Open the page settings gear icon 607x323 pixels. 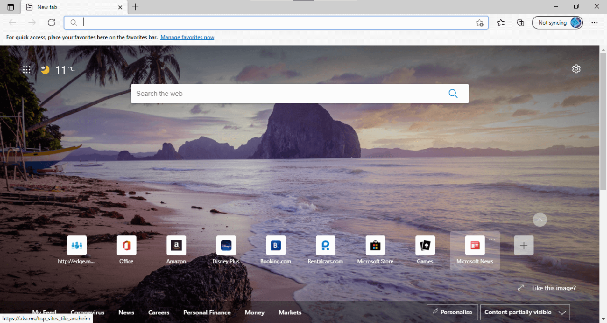(576, 69)
